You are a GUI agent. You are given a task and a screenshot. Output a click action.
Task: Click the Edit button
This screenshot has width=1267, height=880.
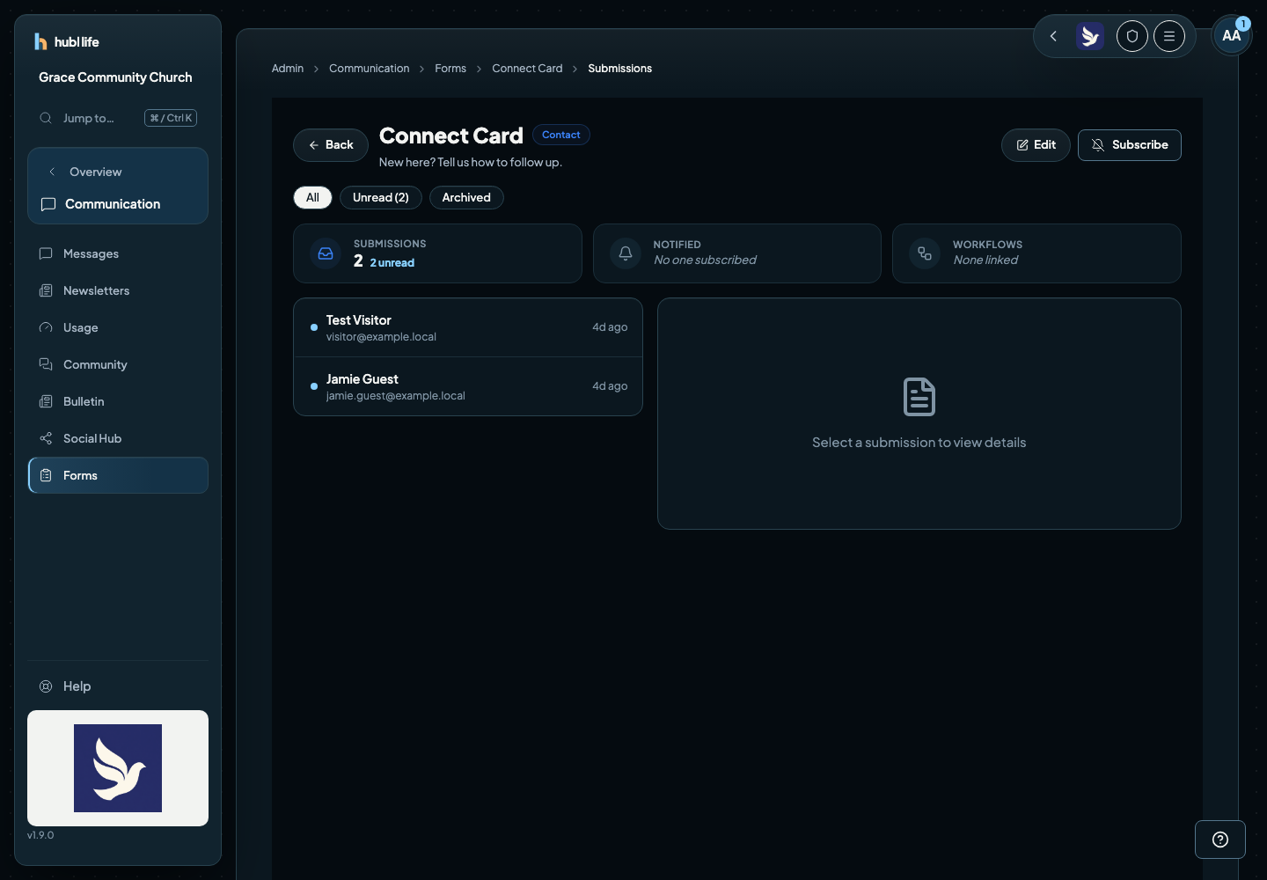click(x=1036, y=145)
